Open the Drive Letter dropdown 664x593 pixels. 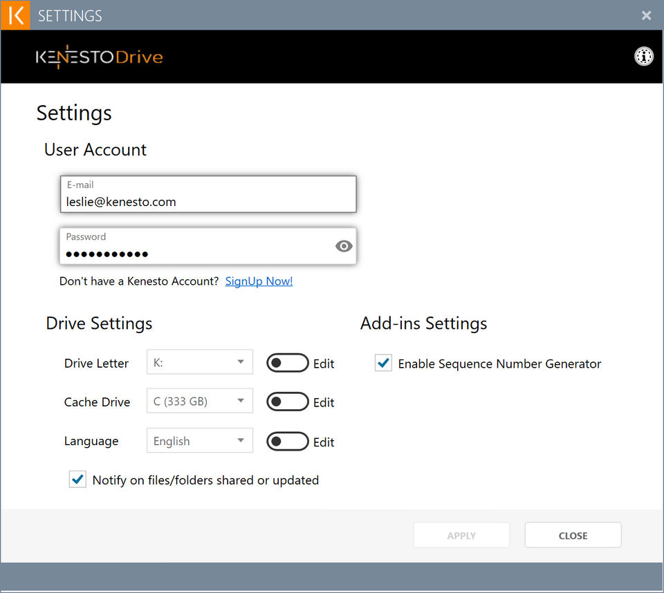[200, 362]
